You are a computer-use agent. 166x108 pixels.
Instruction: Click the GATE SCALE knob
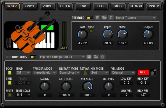coord(66,86)
